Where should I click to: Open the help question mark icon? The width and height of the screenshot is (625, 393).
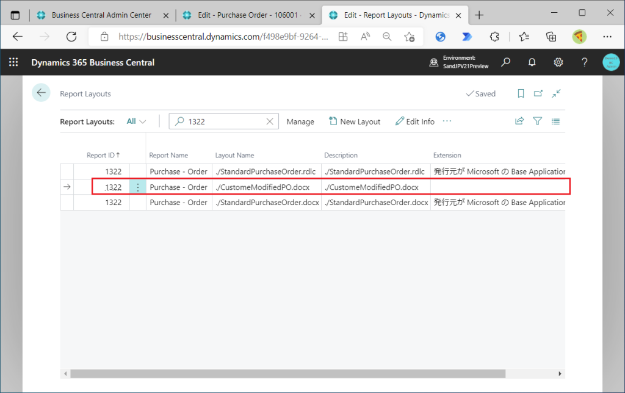pyautogui.click(x=584, y=62)
